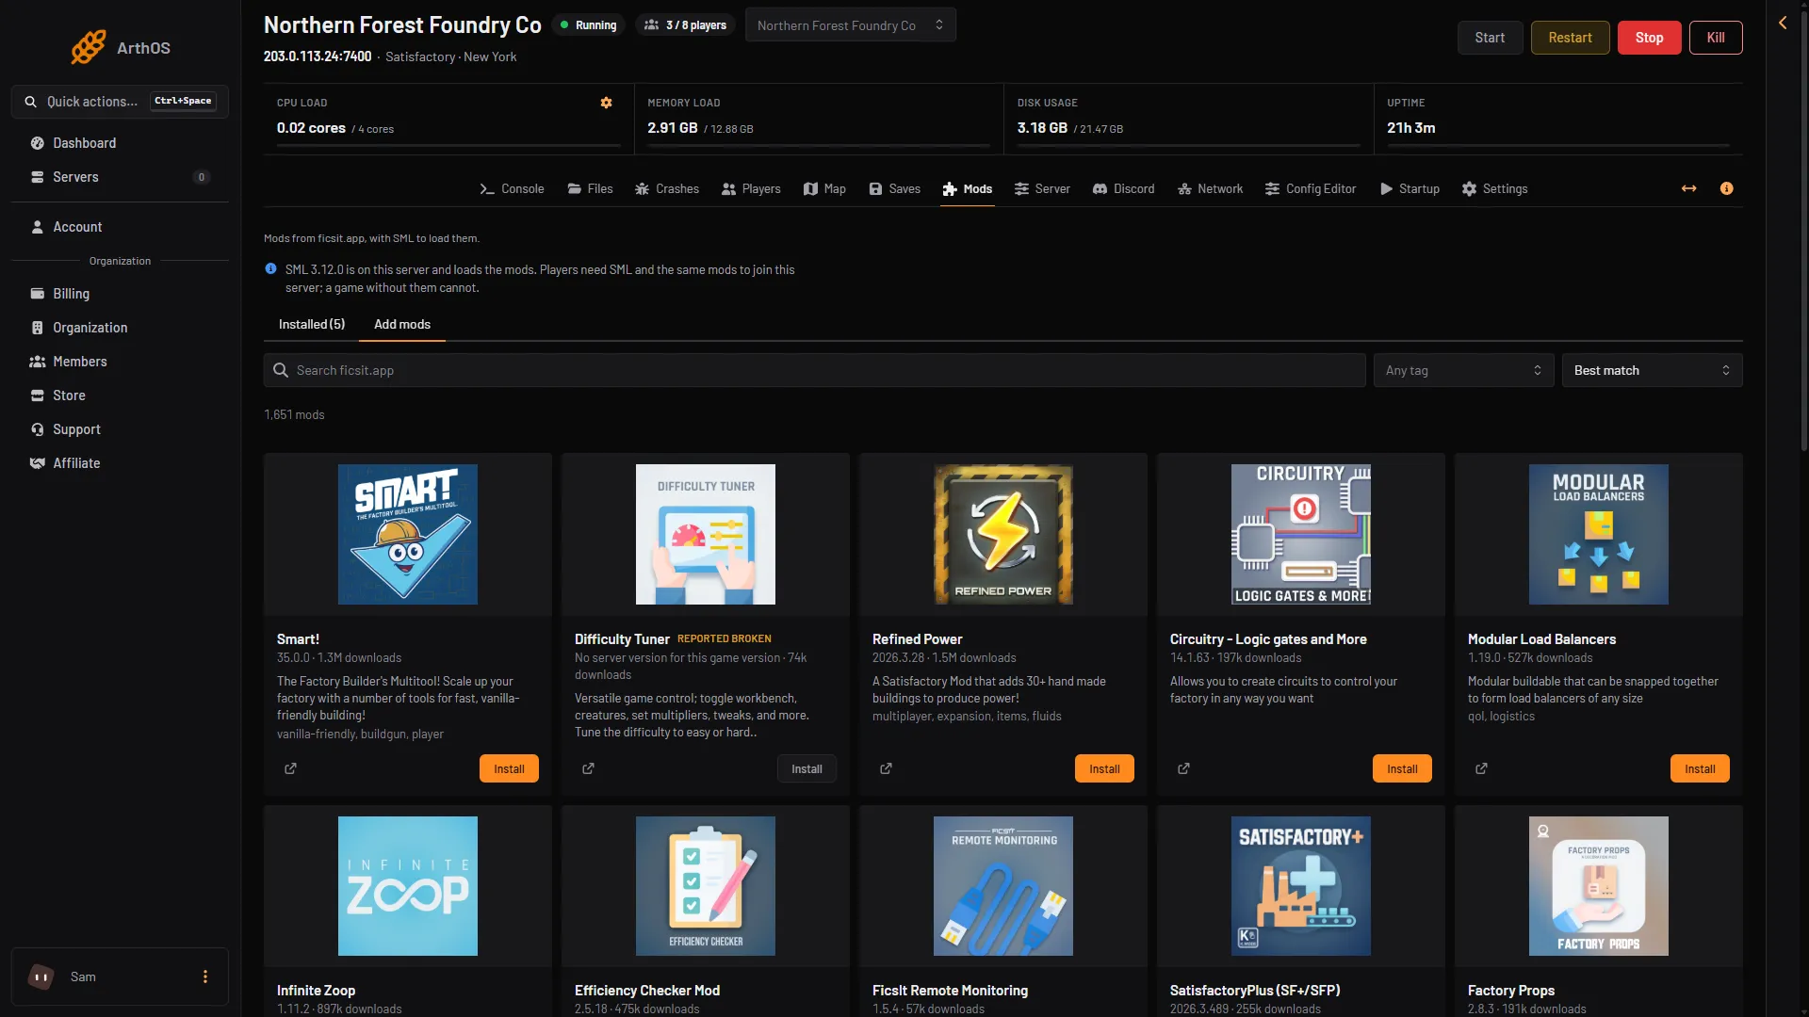Open the Players tab

[x=751, y=188]
